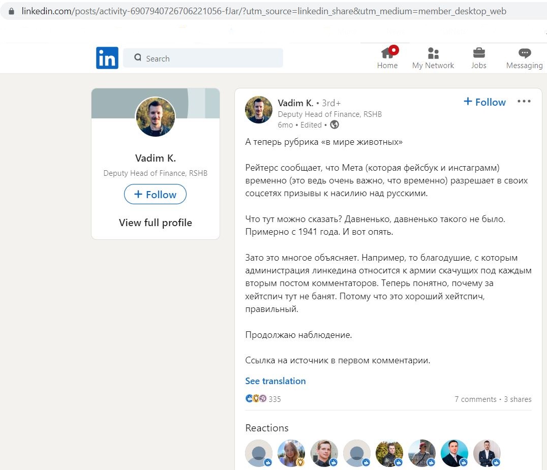Click the 335 reactions count
547x470 pixels.
tap(275, 399)
